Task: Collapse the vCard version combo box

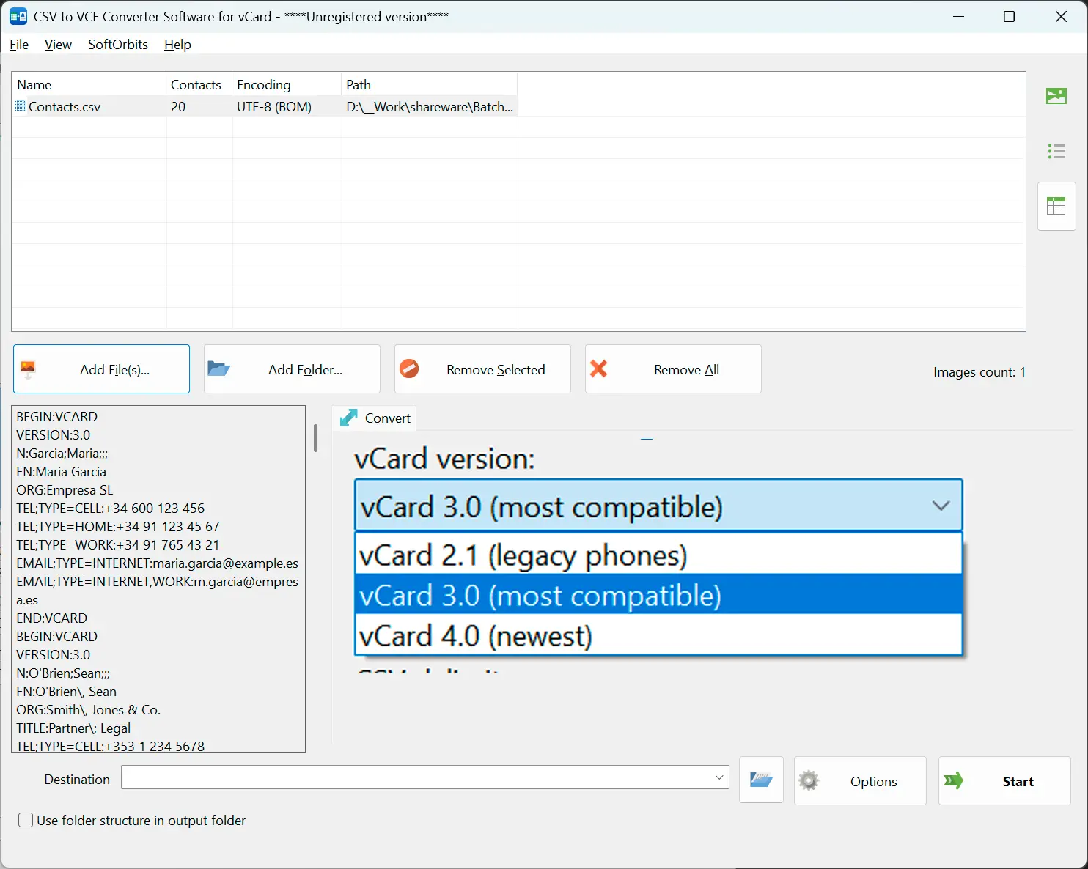Action: pos(941,506)
